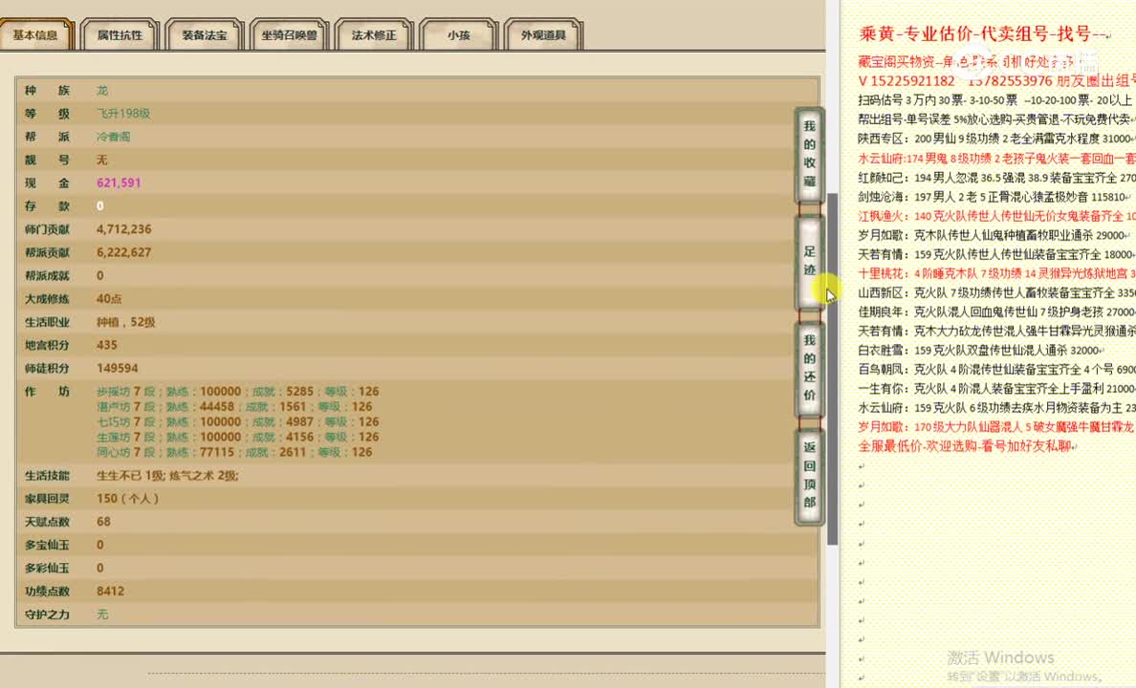Click 家具回灵 value 150（个人）
This screenshot has height=688, width=1136.
click(127, 499)
